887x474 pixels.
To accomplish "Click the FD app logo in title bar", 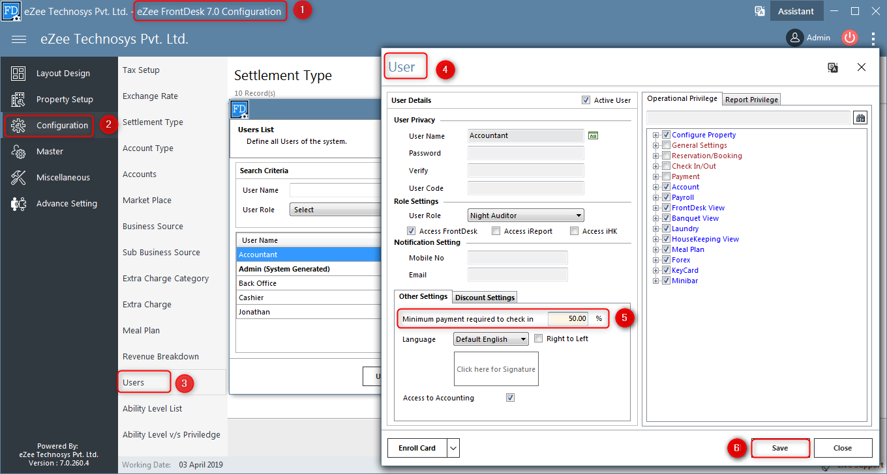I will [x=11, y=11].
